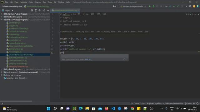Expand External Libraries node
This screenshot has width=200, height=112.
2,75
